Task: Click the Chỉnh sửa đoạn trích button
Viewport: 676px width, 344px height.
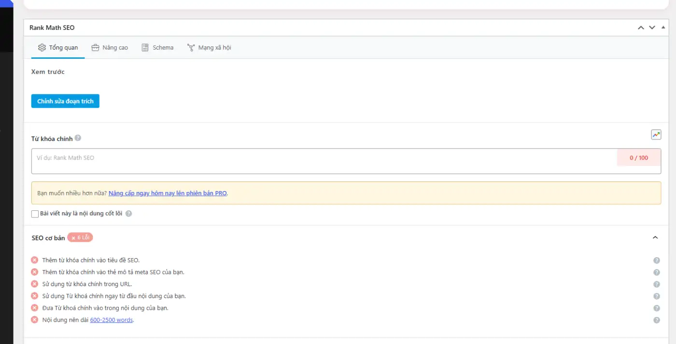Action: coord(65,101)
